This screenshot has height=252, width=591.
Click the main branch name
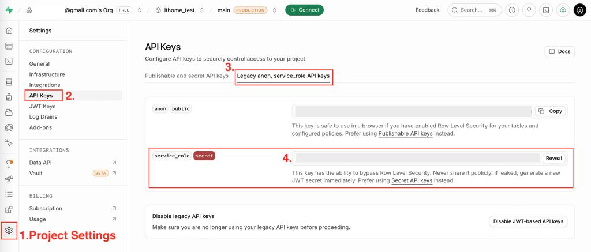tap(223, 10)
